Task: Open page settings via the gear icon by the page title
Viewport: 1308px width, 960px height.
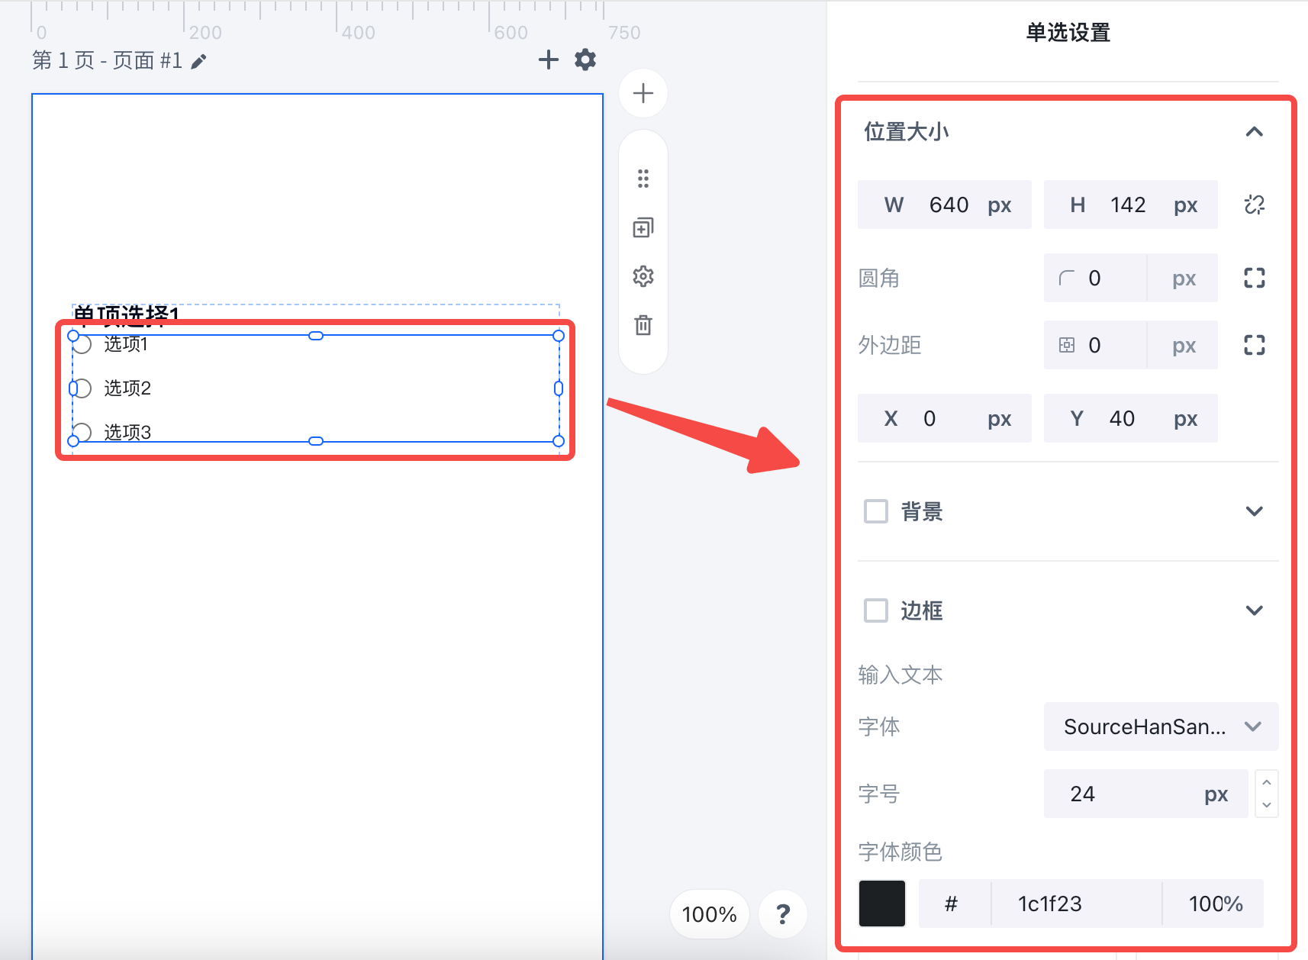Action: tap(585, 60)
